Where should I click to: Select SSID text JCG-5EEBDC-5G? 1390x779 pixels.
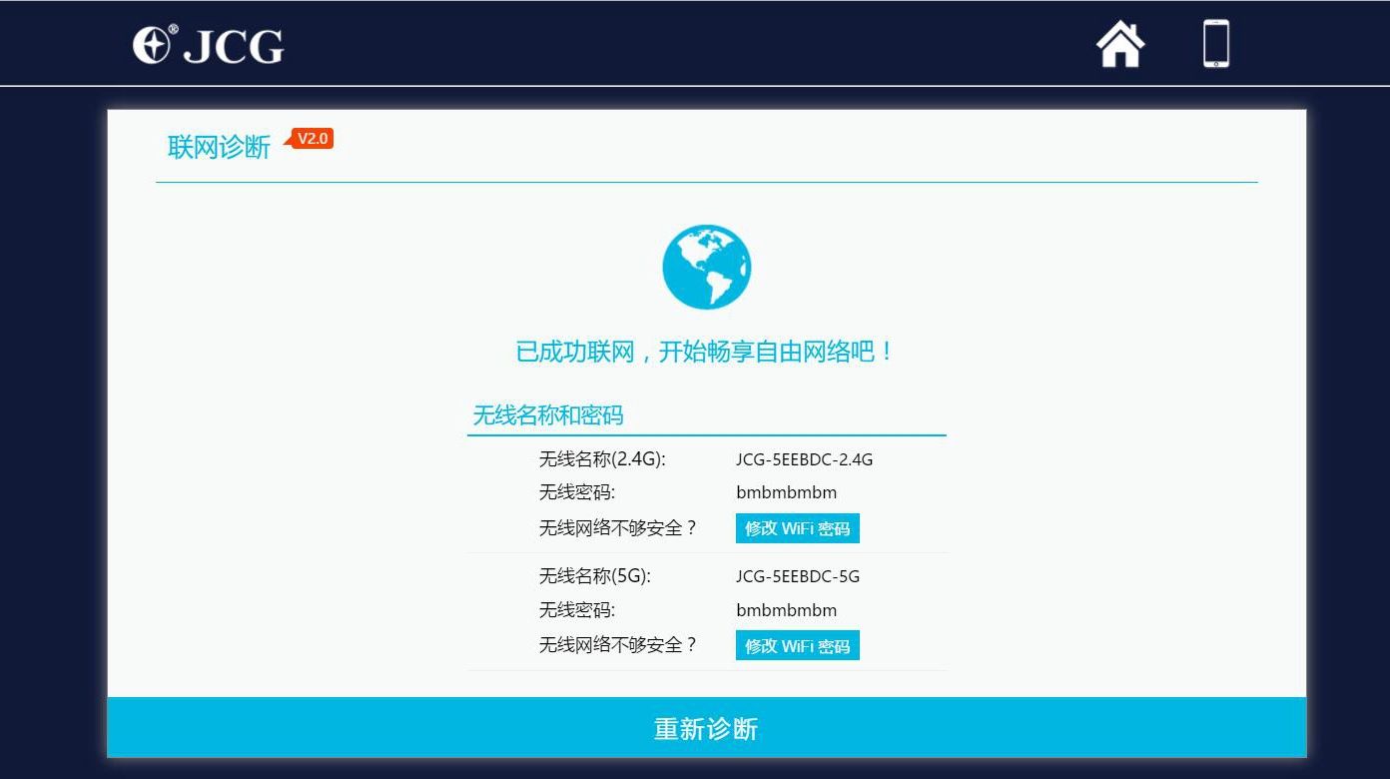tap(798, 576)
